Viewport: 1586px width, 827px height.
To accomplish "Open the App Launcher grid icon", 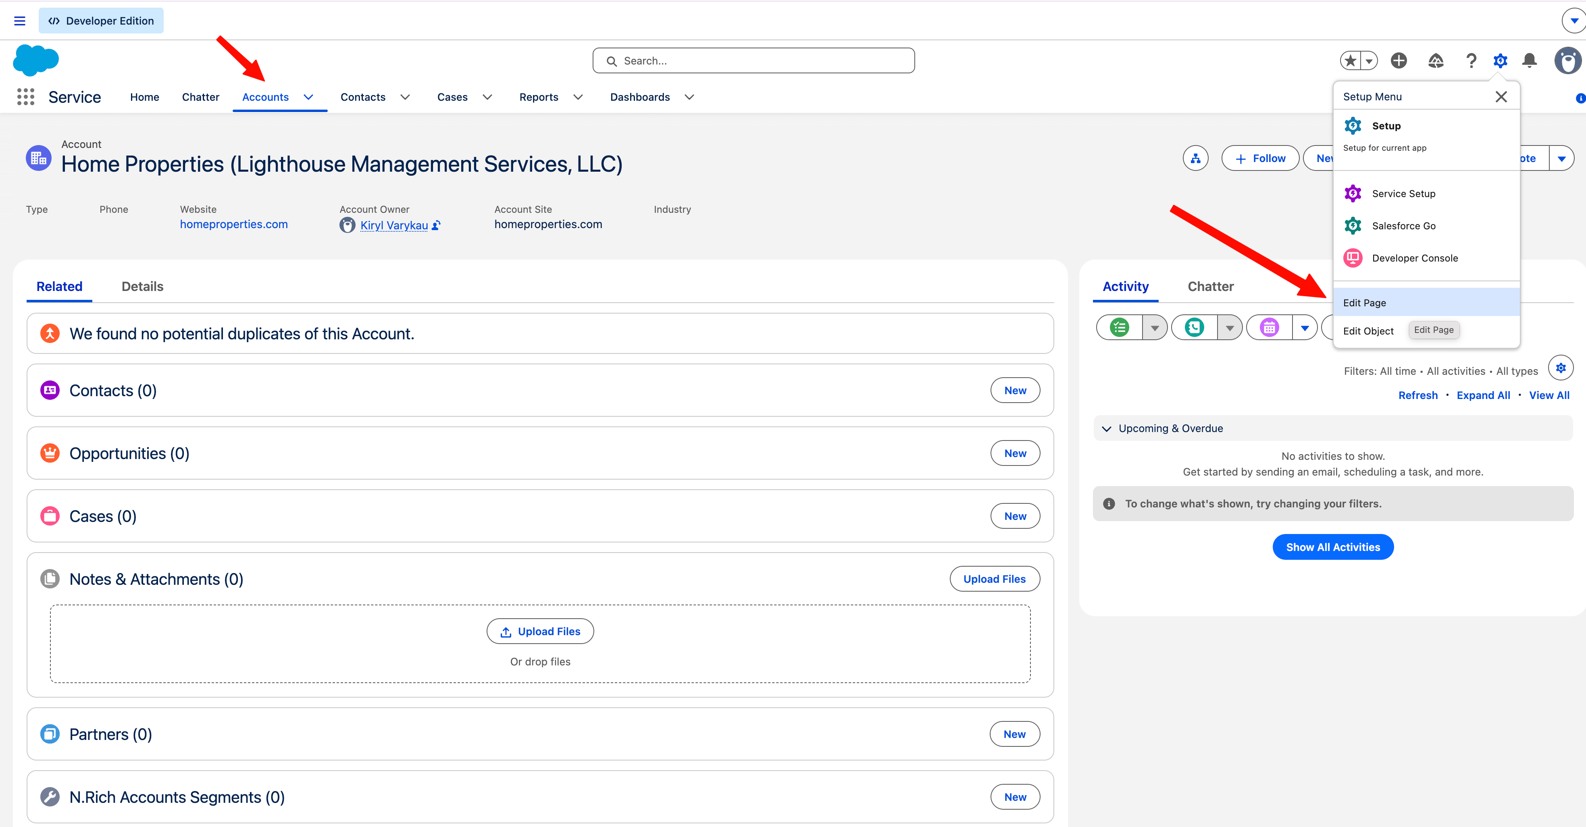I will pos(25,97).
